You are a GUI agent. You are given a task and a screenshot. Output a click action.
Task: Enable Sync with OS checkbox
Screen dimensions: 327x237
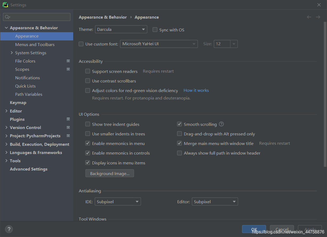pyautogui.click(x=155, y=30)
